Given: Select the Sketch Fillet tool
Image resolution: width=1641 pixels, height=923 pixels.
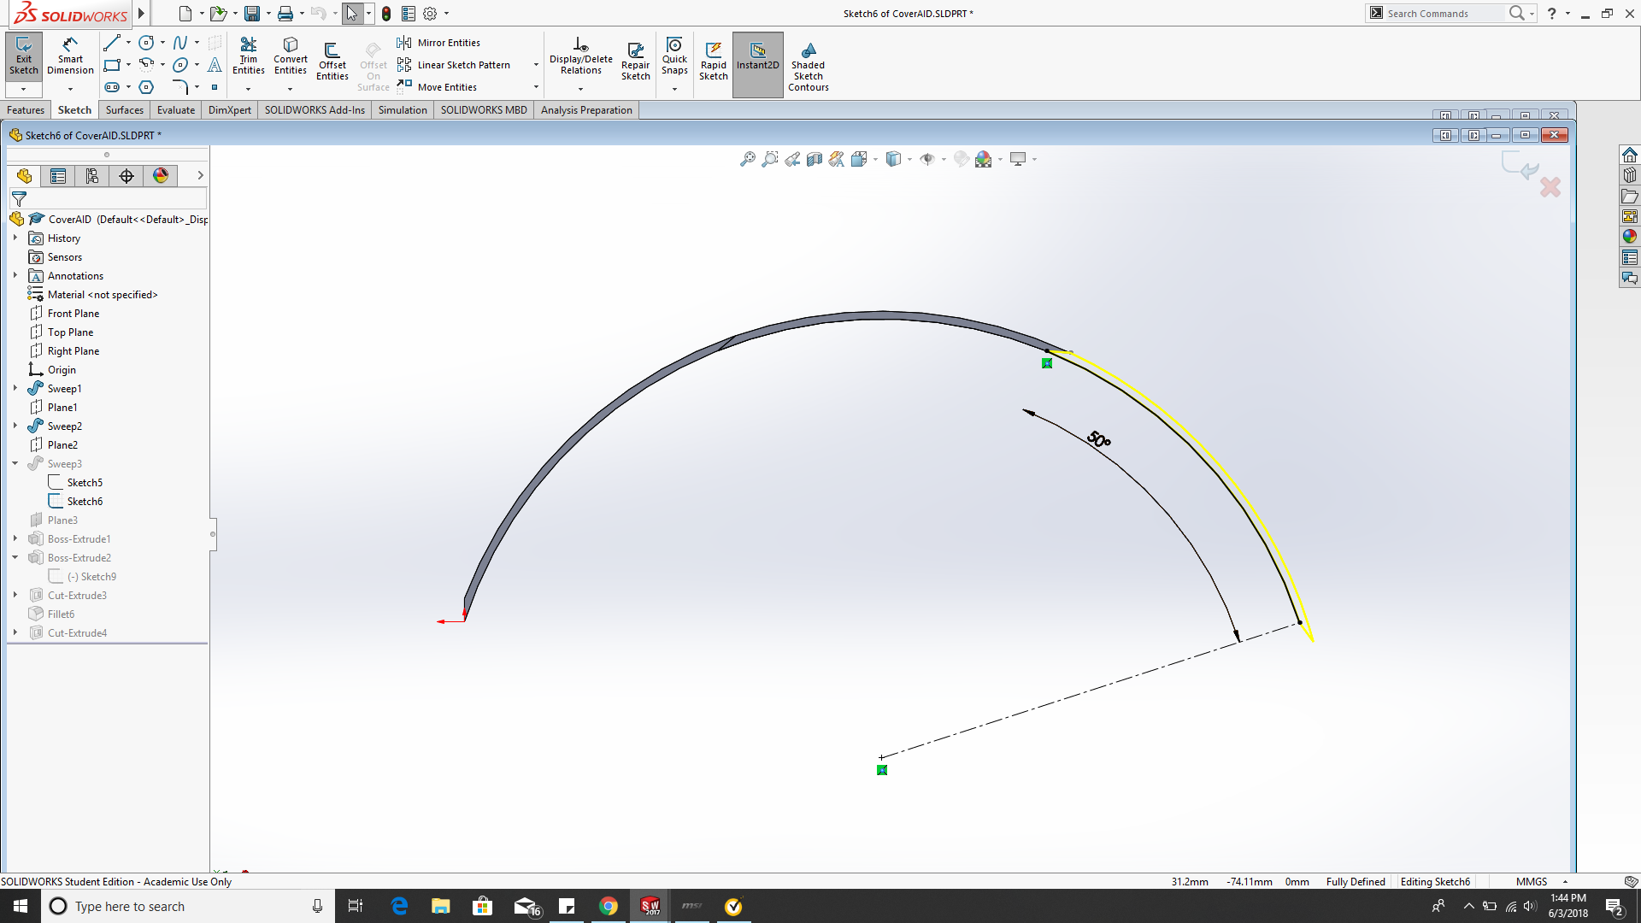Looking at the screenshot, I should pos(180,87).
